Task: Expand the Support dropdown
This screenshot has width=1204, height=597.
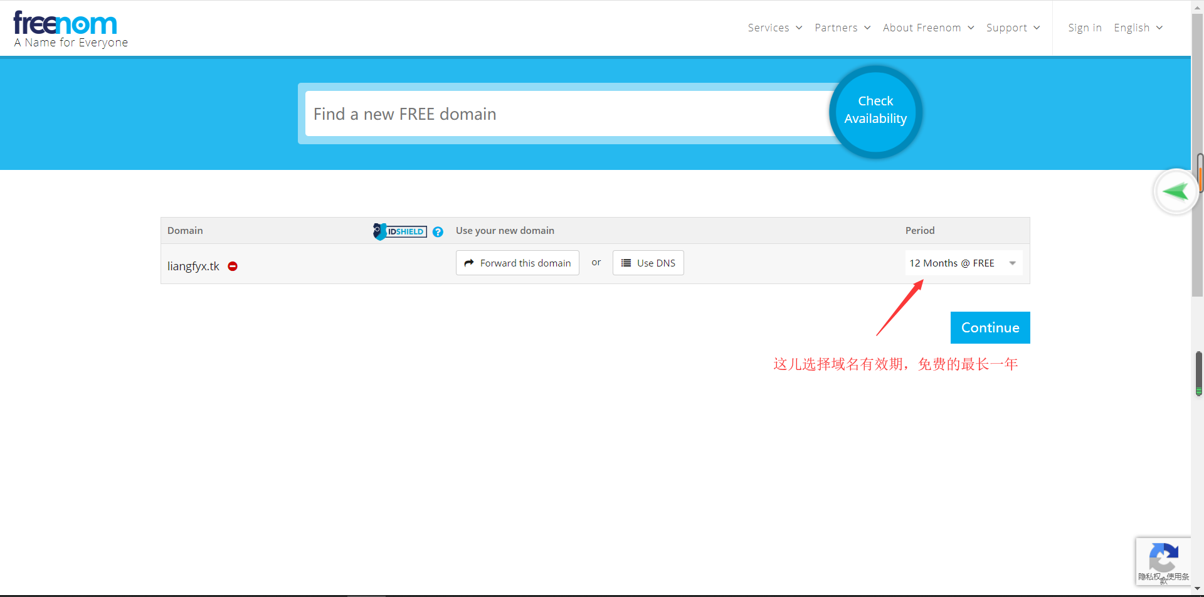Action: [1013, 28]
